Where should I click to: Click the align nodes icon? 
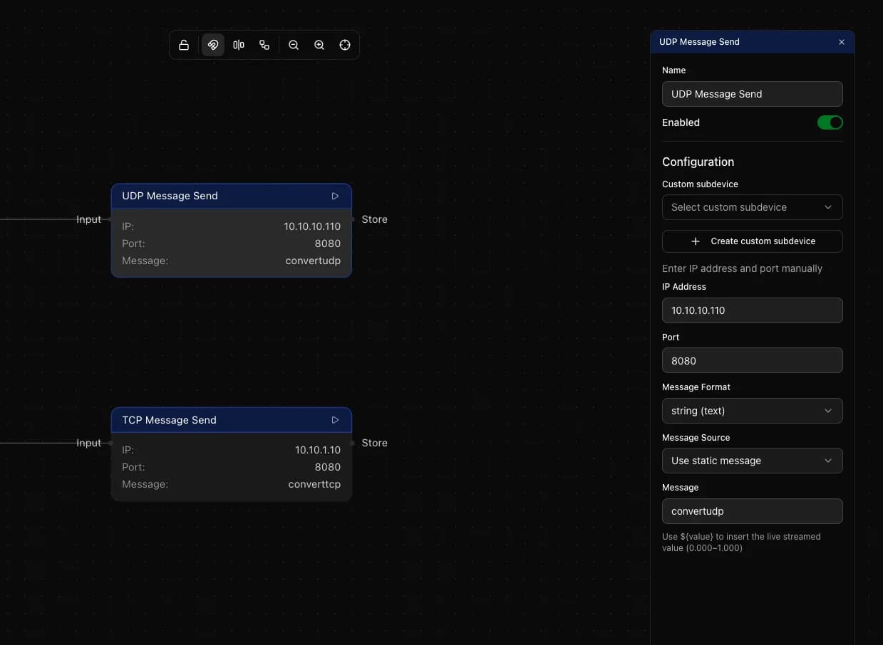(239, 45)
